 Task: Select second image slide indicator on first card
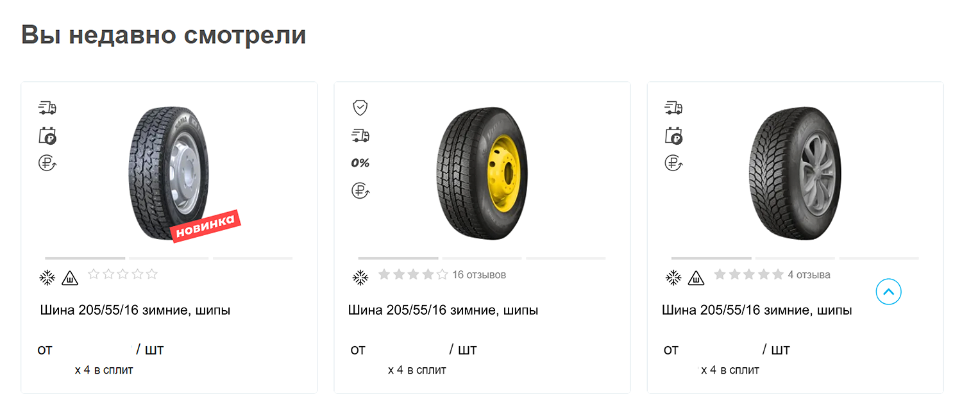(x=169, y=258)
